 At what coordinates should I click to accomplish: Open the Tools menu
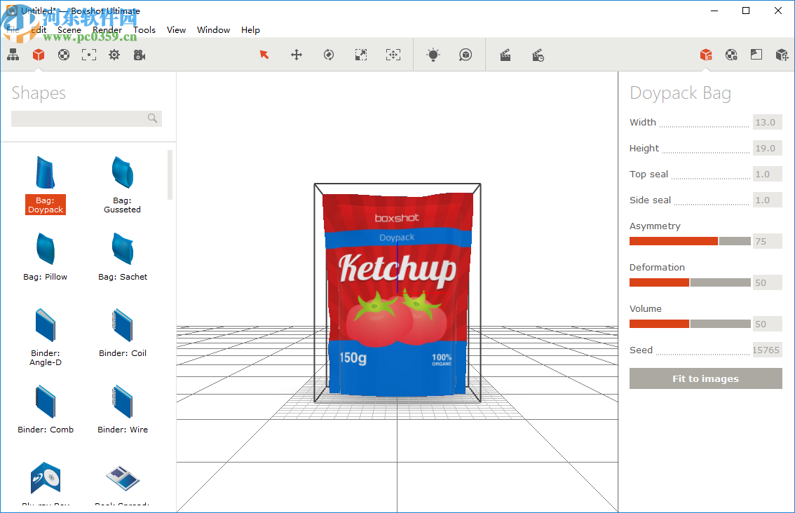point(144,30)
